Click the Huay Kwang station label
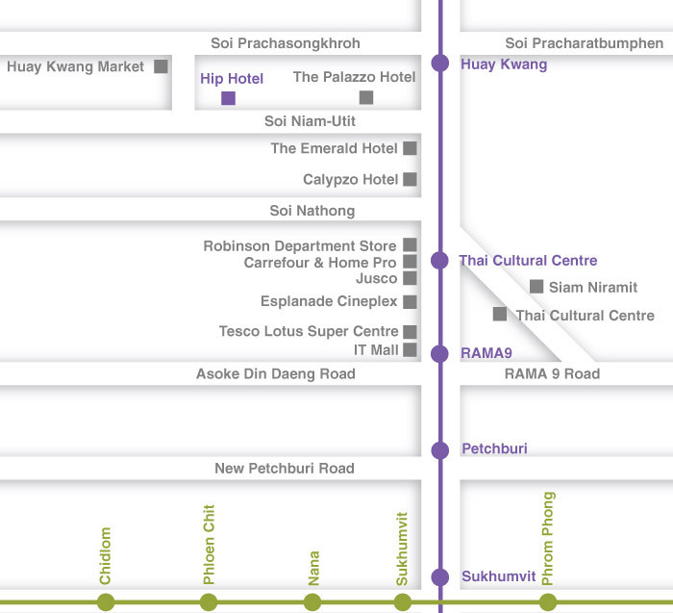 (x=504, y=64)
